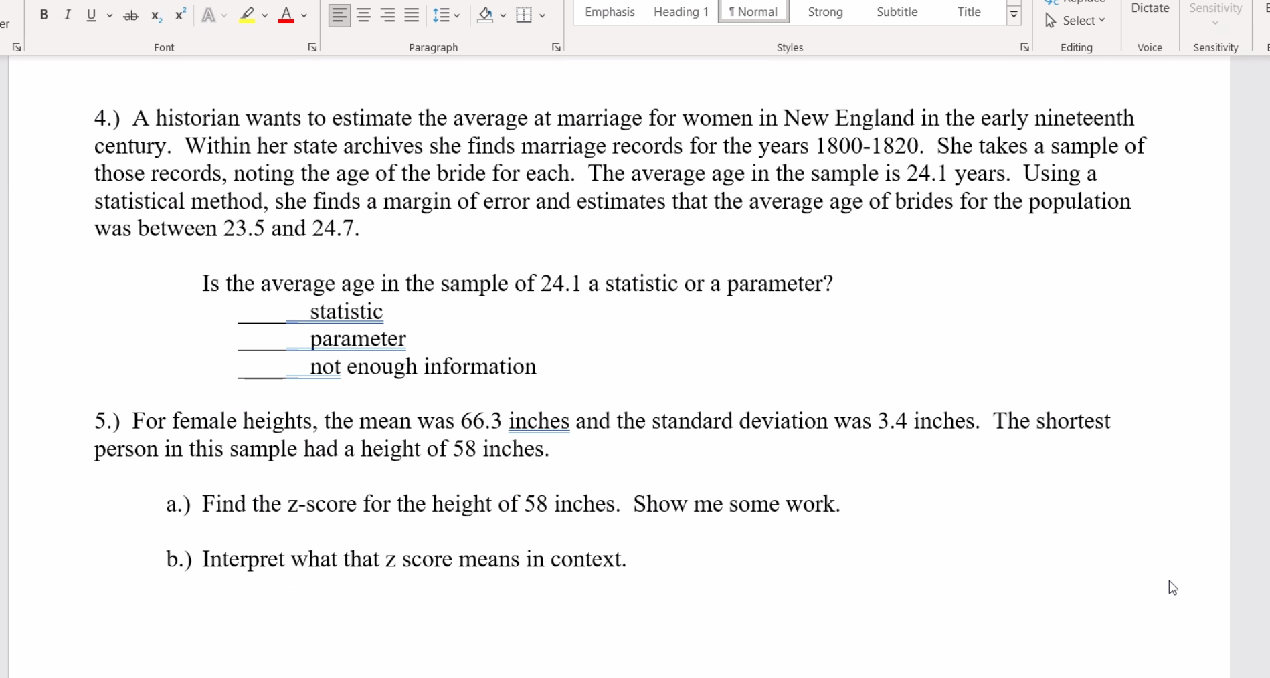Open Paragraph dialog launcher
The height and width of the screenshot is (678, 1270).
[556, 47]
